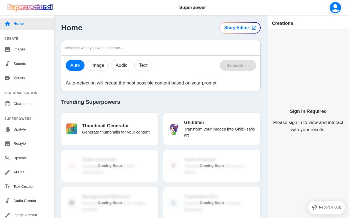Viewport: 349px width, 218px height.
Task: Switch generation mode to Text
Action: pyautogui.click(x=143, y=65)
